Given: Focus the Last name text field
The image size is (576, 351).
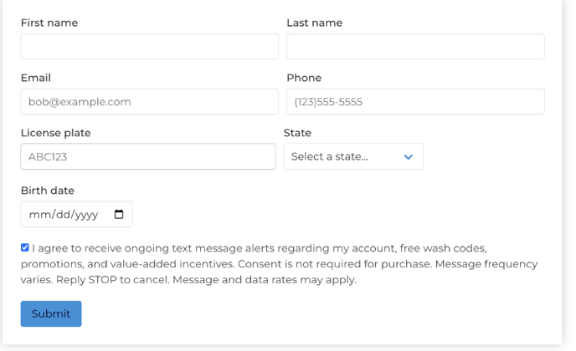Looking at the screenshot, I should 415,47.
